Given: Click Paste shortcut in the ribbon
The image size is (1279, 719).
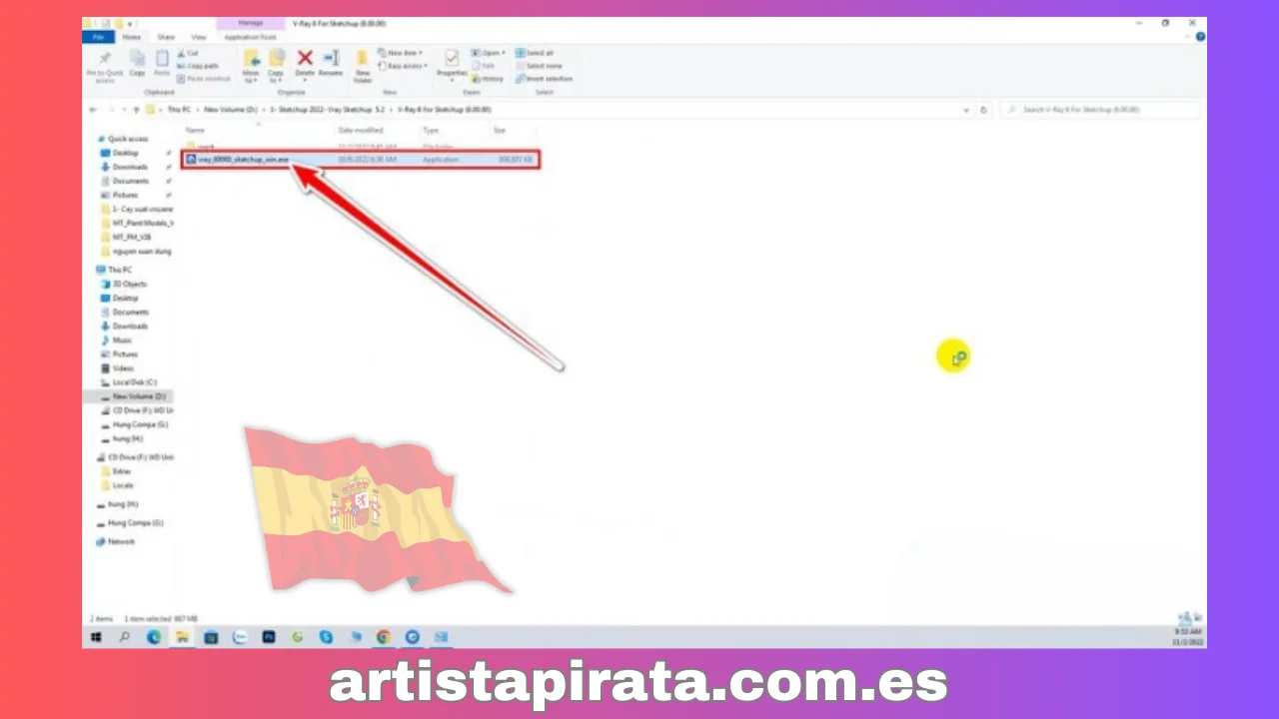Looking at the screenshot, I should coord(204,78).
